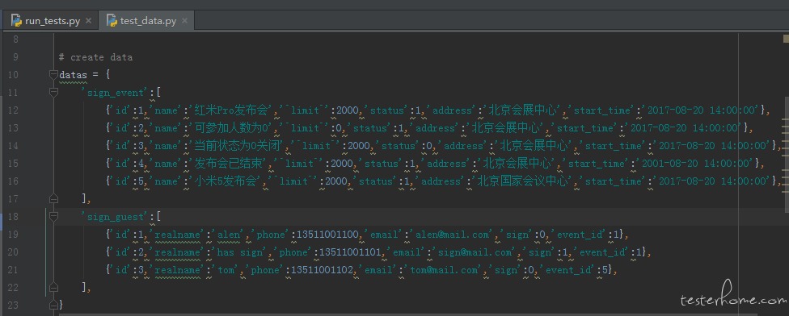Place cursor on the '# create data' comment
789x316 pixels.
(x=95, y=57)
